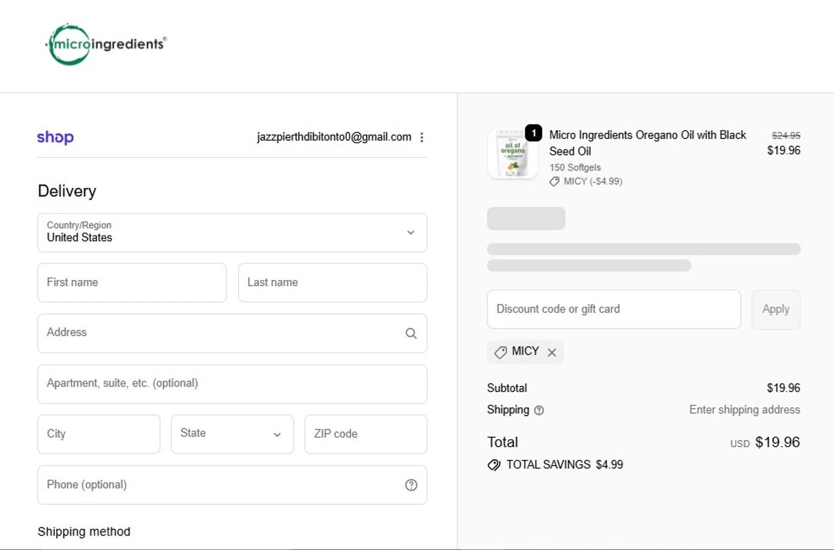Click the Shipping info question mark icon
834x550 pixels.
539,411
